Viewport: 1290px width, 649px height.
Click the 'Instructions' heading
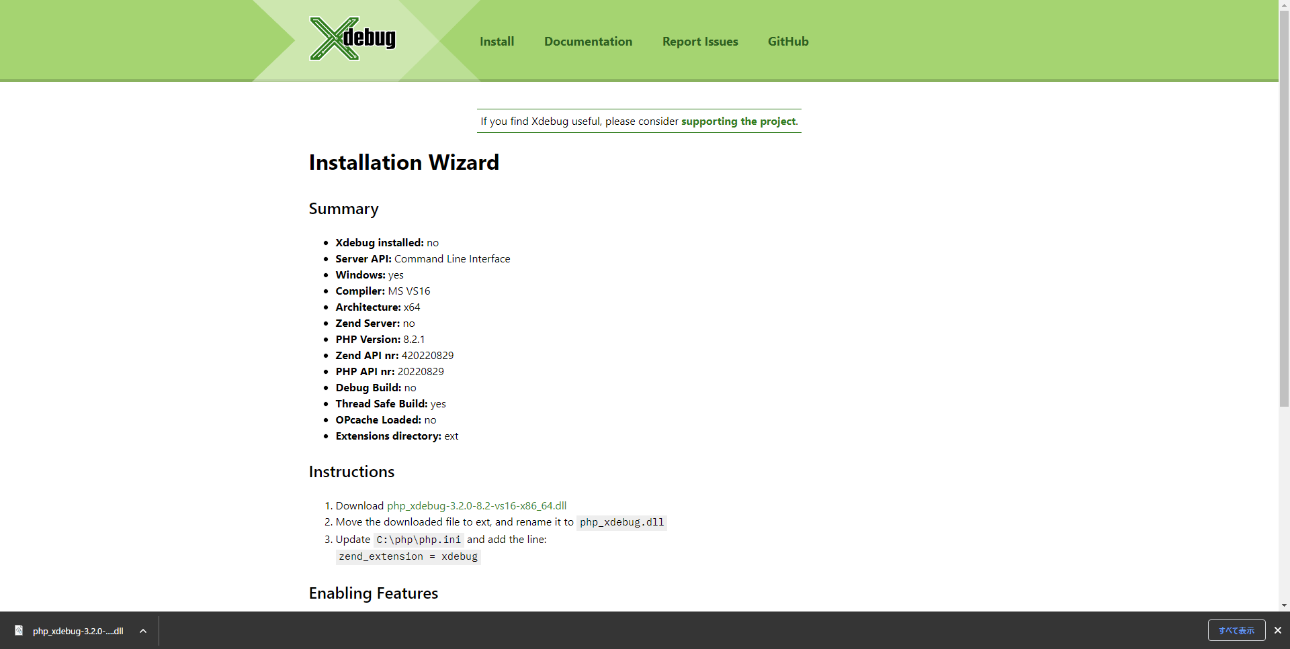pos(351,472)
